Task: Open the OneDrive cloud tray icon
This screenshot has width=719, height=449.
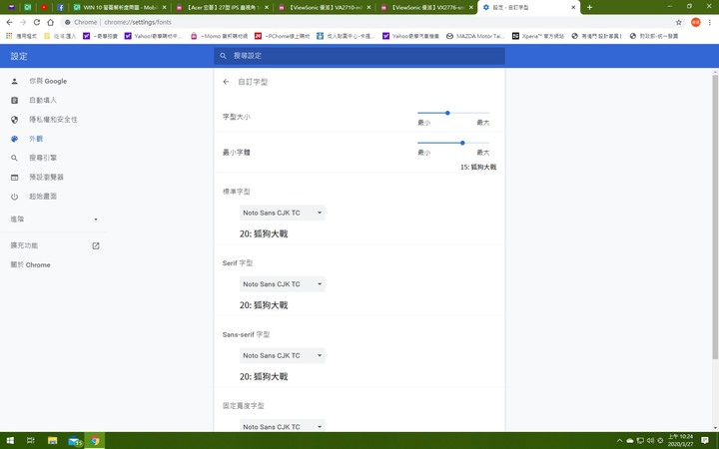Action: coord(630,441)
